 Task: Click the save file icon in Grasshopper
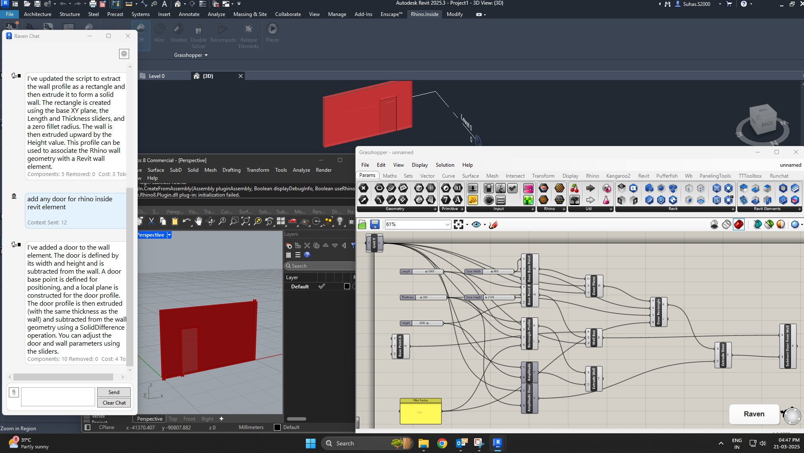(x=375, y=224)
